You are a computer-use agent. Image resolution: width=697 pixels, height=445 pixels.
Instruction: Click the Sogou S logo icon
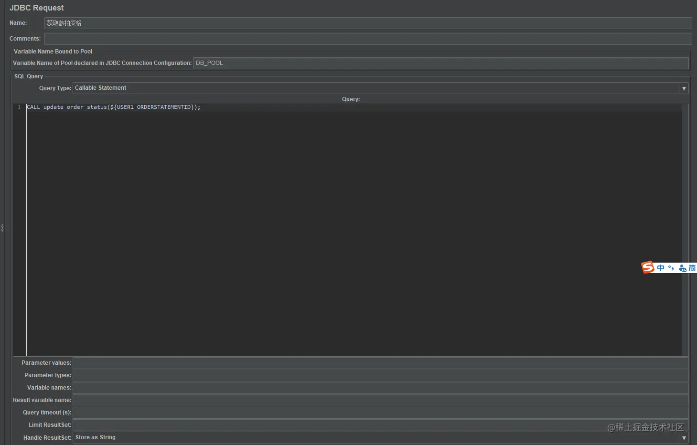[647, 267]
